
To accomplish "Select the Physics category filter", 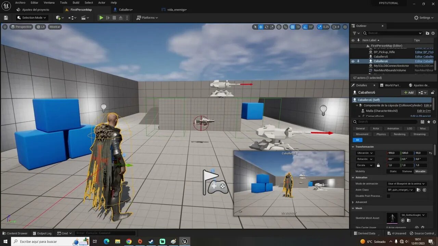I will point(381,134).
